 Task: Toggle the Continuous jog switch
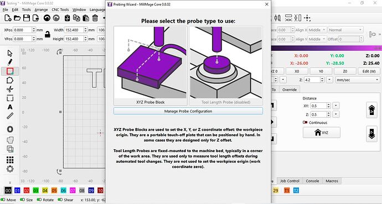(x=305, y=123)
